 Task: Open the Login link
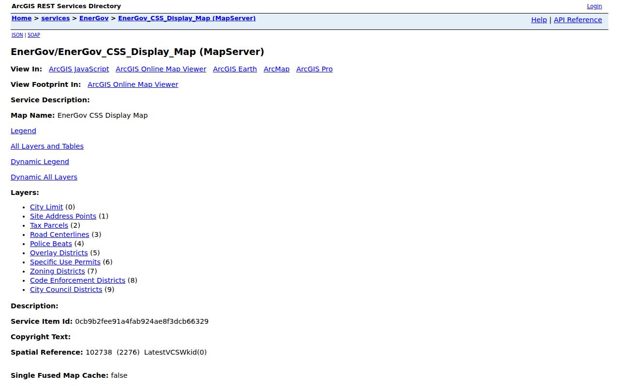(594, 6)
